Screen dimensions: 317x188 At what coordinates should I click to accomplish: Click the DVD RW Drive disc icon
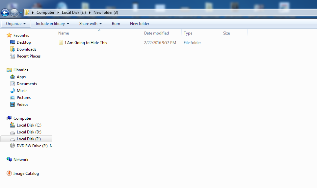pyautogui.click(x=13, y=146)
